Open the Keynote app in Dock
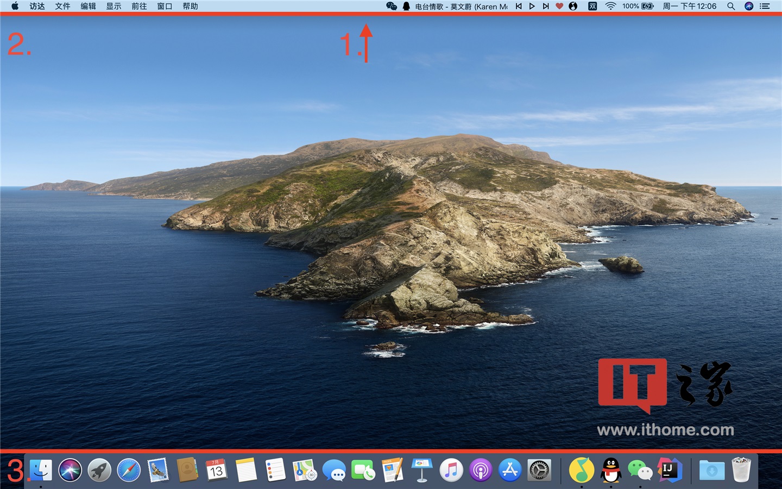This screenshot has height=489, width=782. pos(422,470)
